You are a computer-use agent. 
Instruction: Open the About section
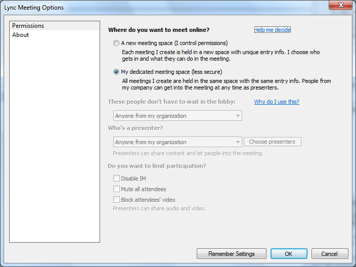[21, 35]
